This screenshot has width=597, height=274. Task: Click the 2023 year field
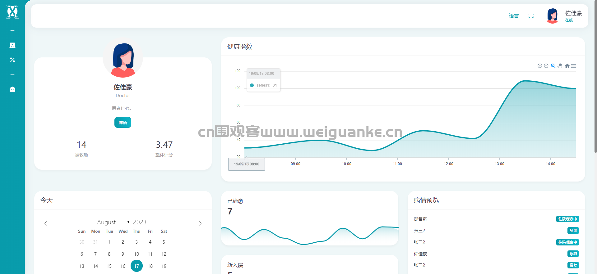[x=140, y=222]
